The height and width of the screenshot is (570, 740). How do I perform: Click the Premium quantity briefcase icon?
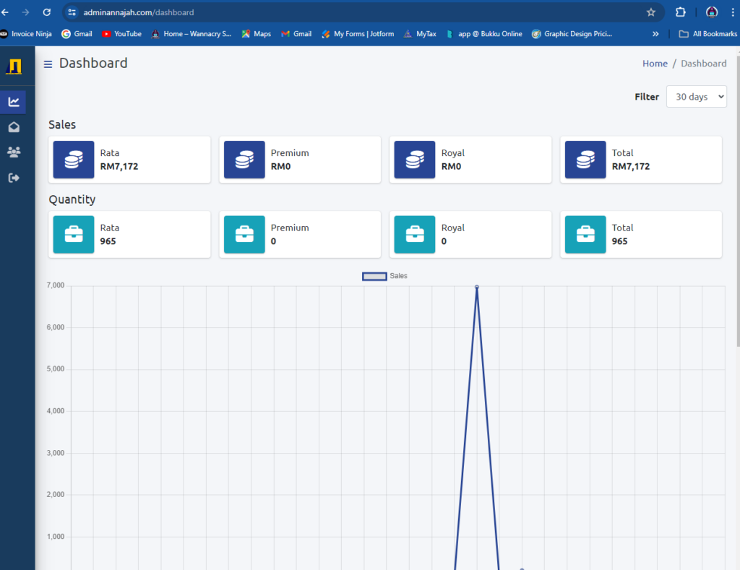tap(244, 235)
